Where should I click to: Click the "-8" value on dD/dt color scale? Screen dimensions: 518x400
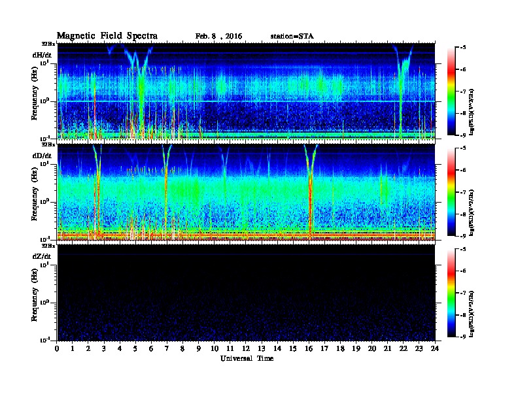click(x=463, y=214)
